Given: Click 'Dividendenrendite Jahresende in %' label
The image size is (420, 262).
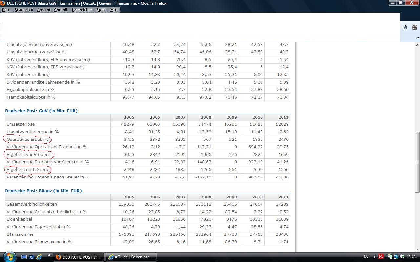Looking at the screenshot, I should click(x=43, y=82).
